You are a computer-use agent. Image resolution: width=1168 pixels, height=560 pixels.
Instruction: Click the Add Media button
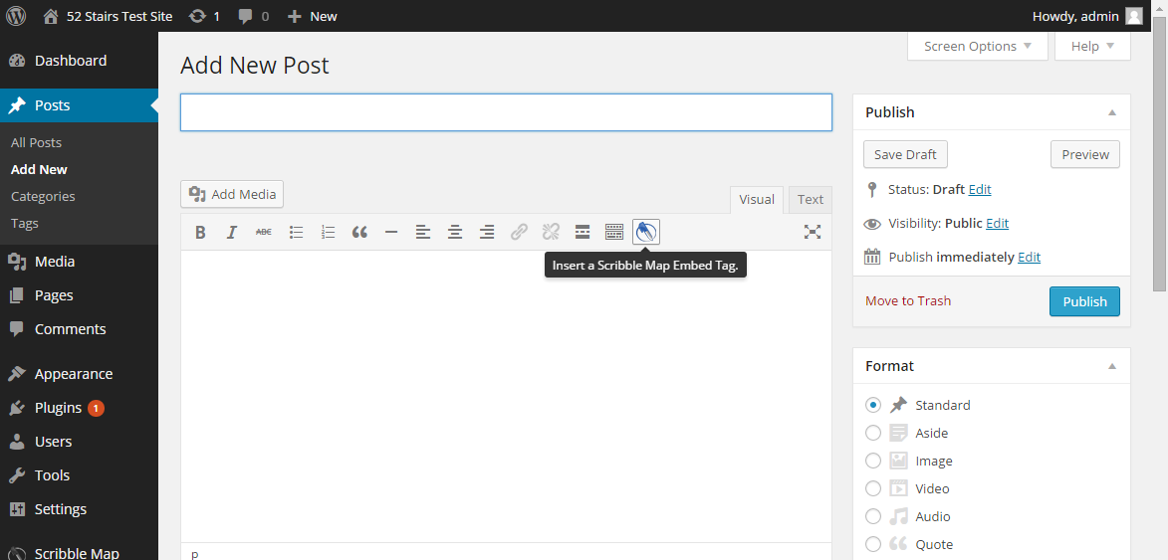(232, 194)
